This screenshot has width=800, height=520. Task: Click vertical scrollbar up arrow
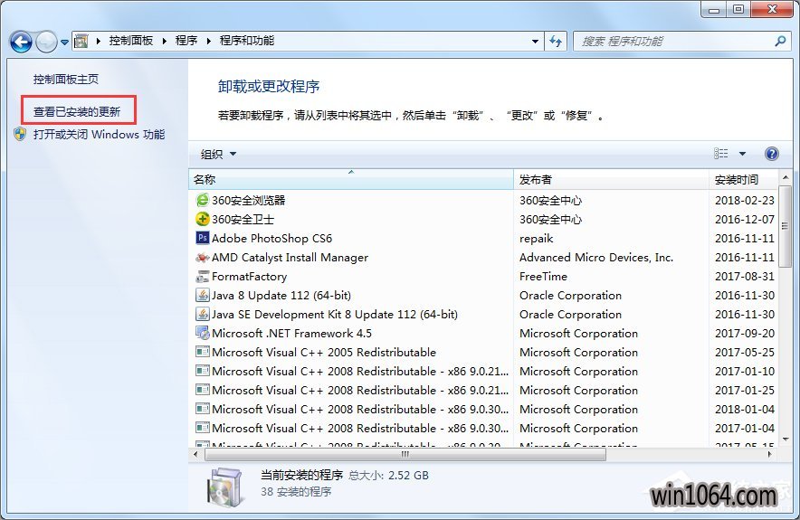coord(786,177)
